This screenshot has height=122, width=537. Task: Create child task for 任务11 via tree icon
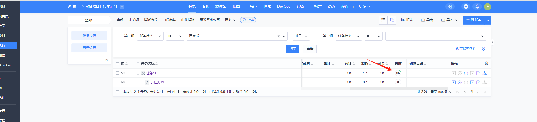click(x=485, y=73)
